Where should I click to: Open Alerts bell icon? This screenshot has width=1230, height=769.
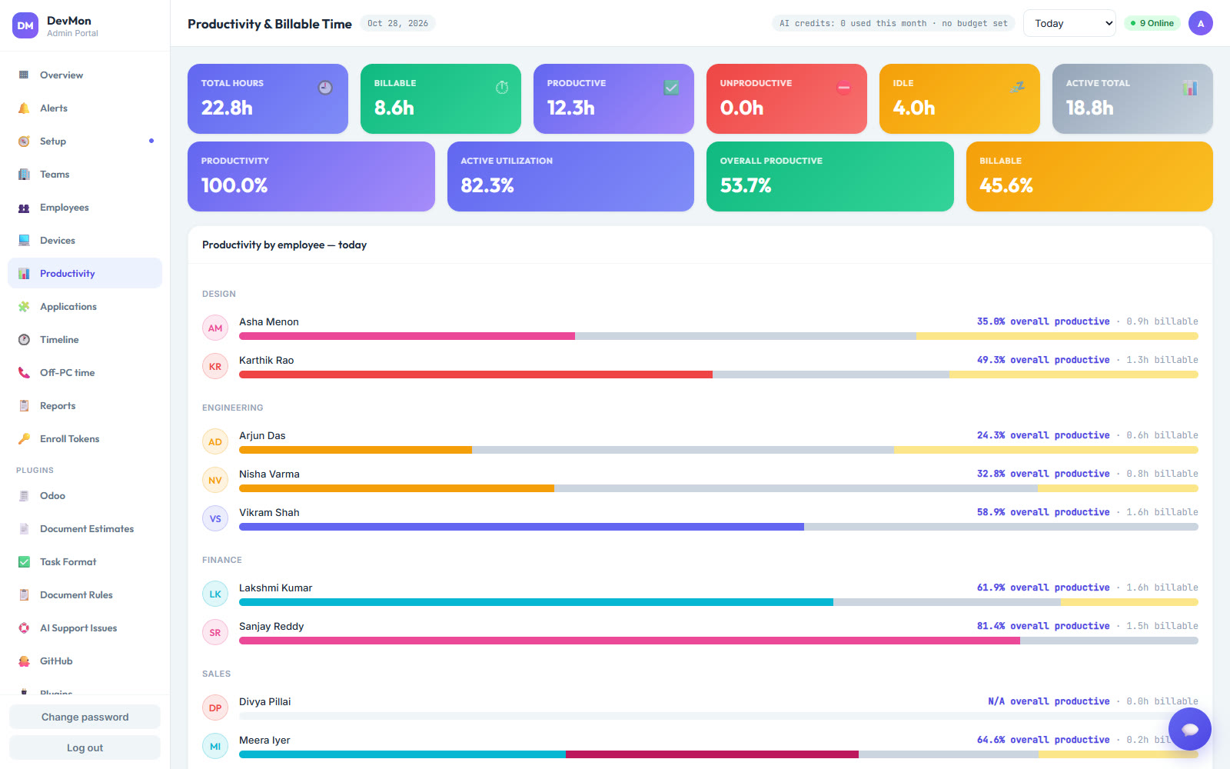(24, 108)
